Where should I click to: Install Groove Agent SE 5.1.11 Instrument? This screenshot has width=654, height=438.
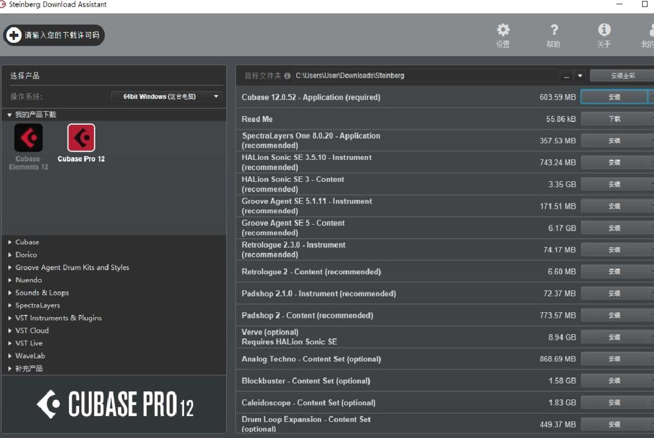click(x=614, y=206)
